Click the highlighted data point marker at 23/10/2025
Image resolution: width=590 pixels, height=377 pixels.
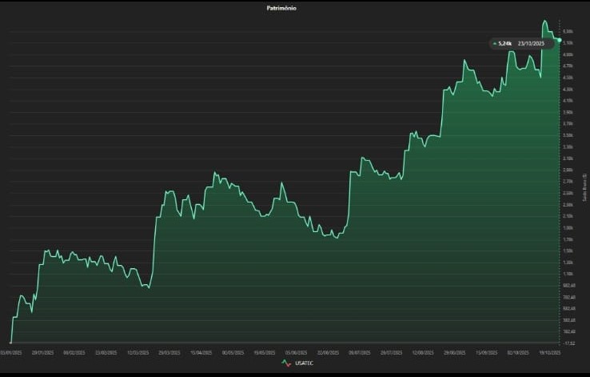[560, 39]
